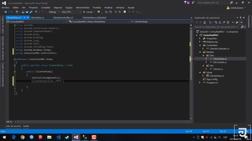252x141 pixels.
Task: Click Sync with Active Document icon
Action: click(x=216, y=23)
